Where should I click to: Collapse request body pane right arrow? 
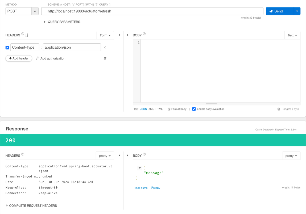pyautogui.click(x=127, y=35)
